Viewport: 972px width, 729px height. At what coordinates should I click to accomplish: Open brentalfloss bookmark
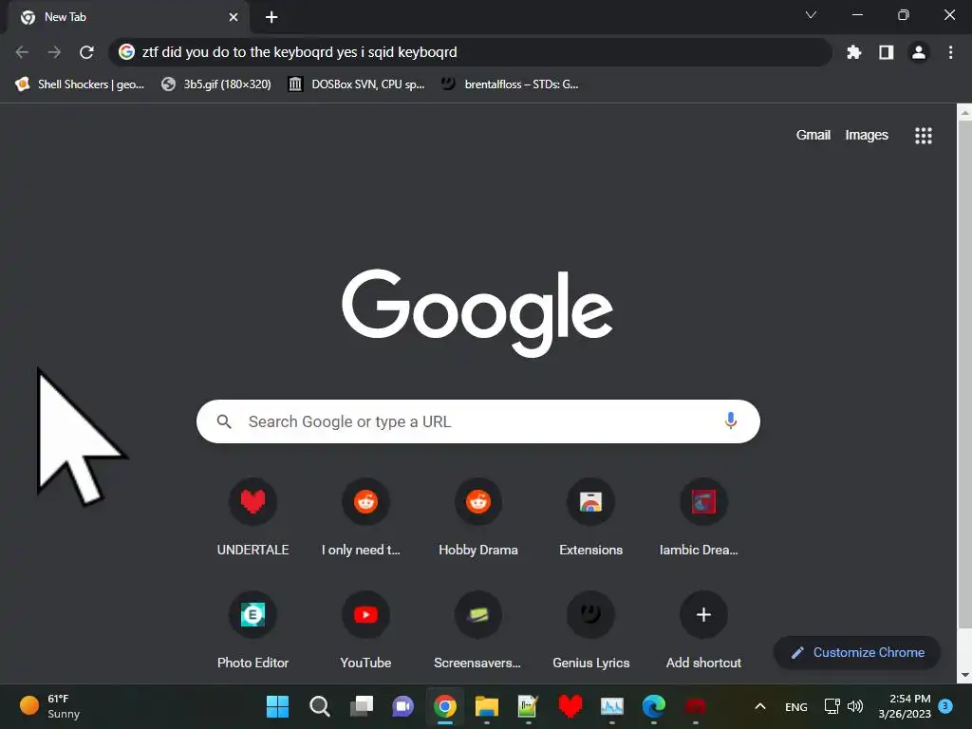(x=510, y=84)
